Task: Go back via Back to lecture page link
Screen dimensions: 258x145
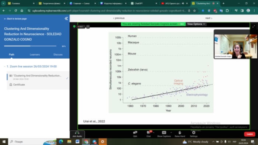Action: pos(15,19)
